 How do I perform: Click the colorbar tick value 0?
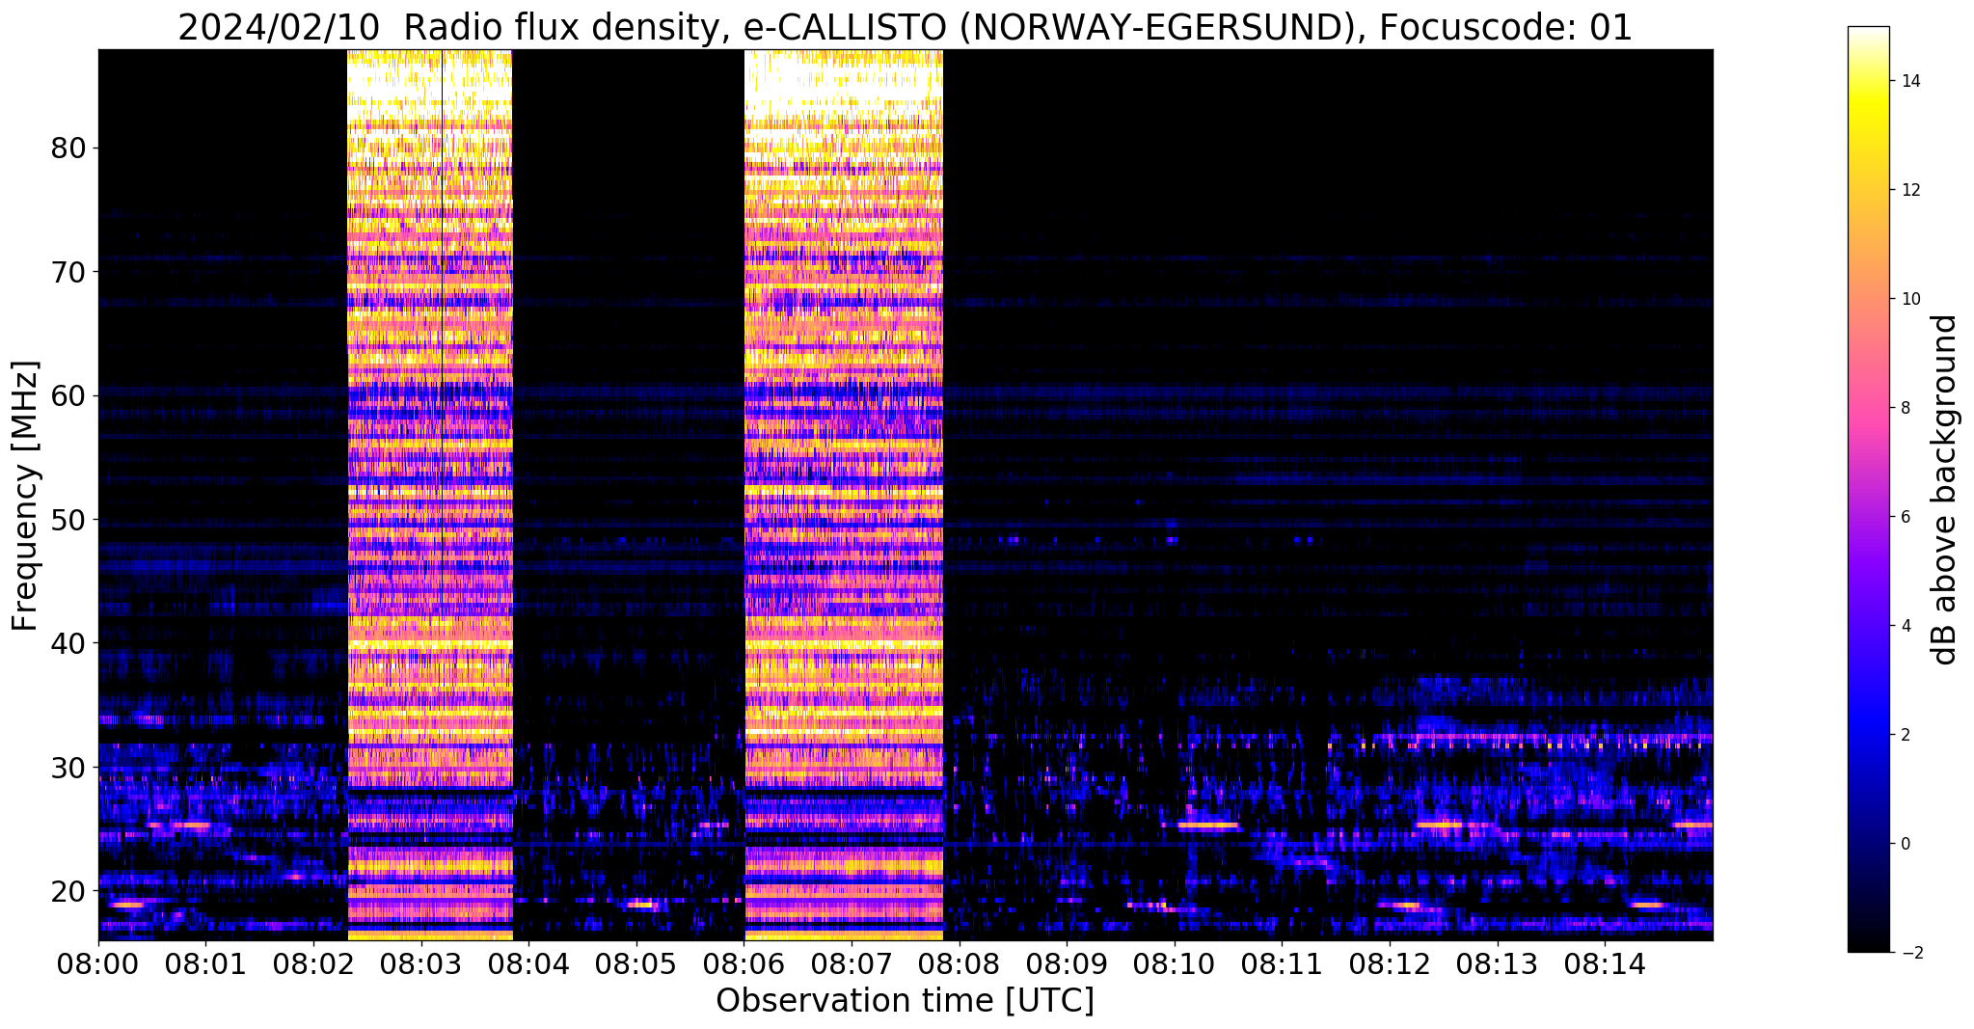1905,844
